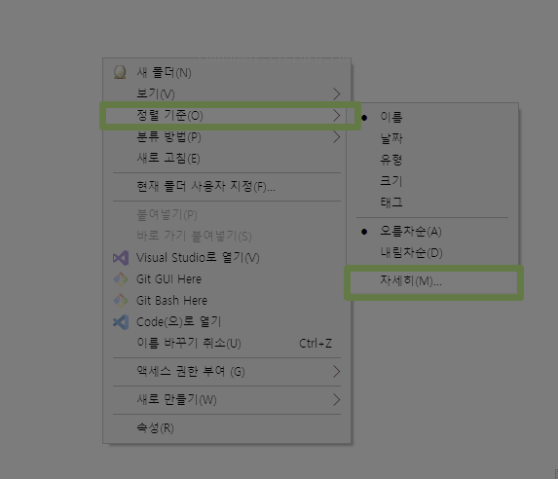The image size is (558, 479).
Task: Open 속성(R) properties
Action: (227, 428)
